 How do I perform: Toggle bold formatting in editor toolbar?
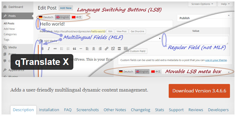43,49
